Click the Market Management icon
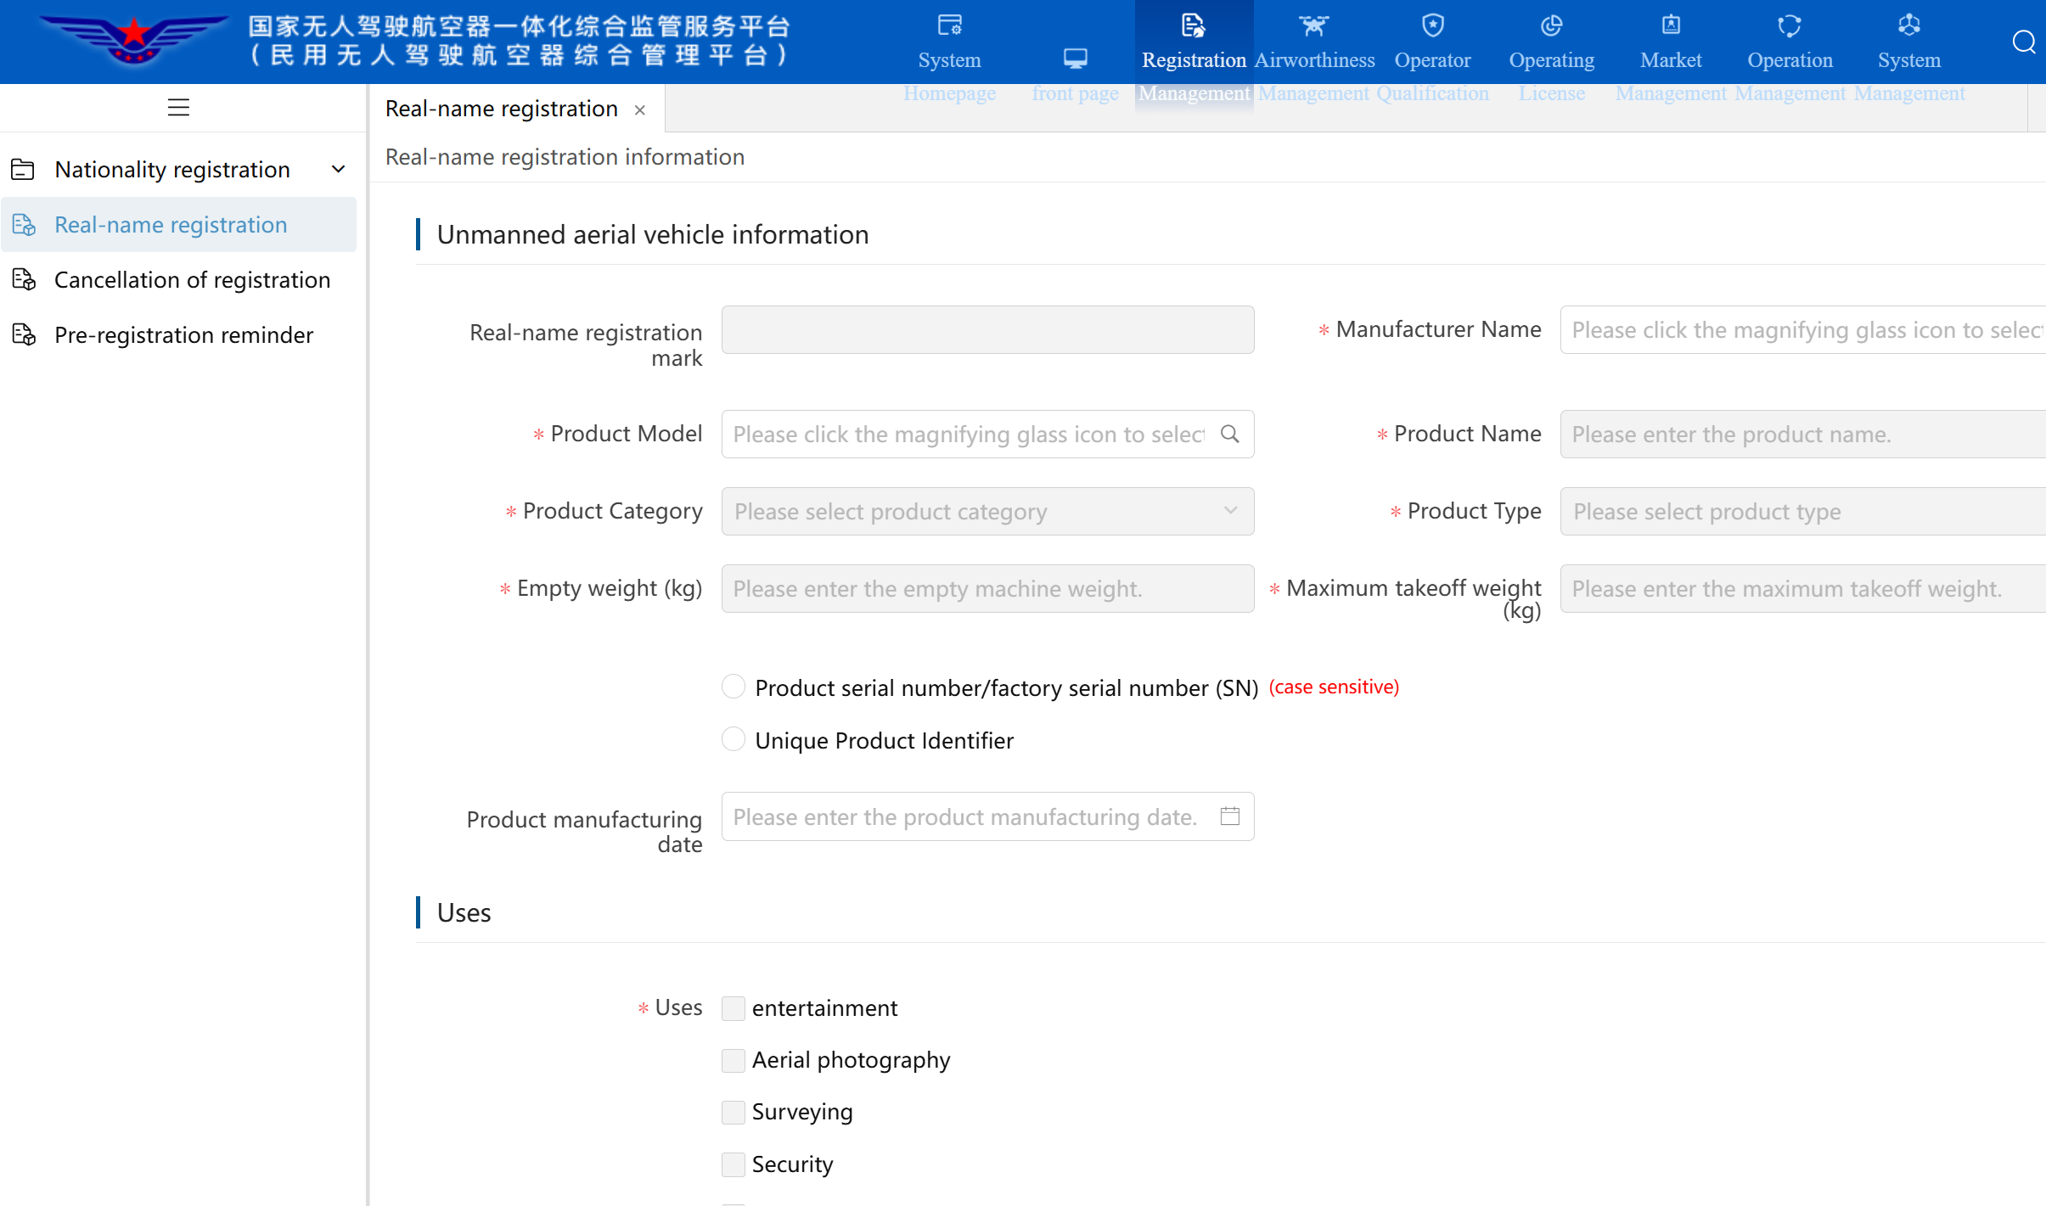This screenshot has width=2046, height=1206. click(x=1671, y=25)
